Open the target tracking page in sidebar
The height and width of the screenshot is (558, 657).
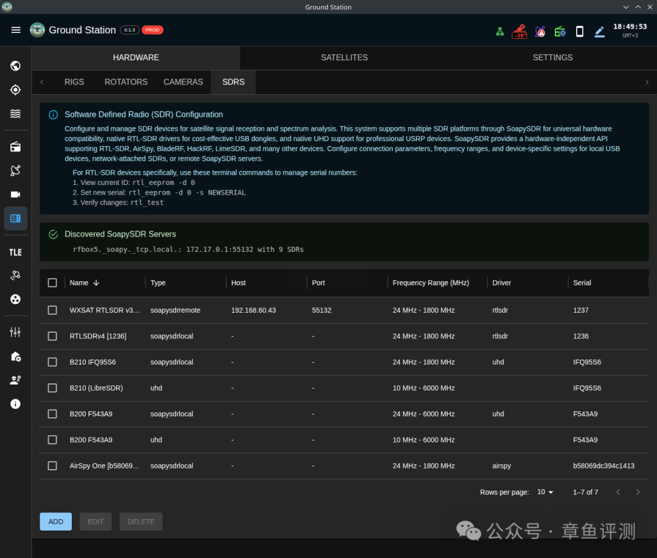coord(15,89)
